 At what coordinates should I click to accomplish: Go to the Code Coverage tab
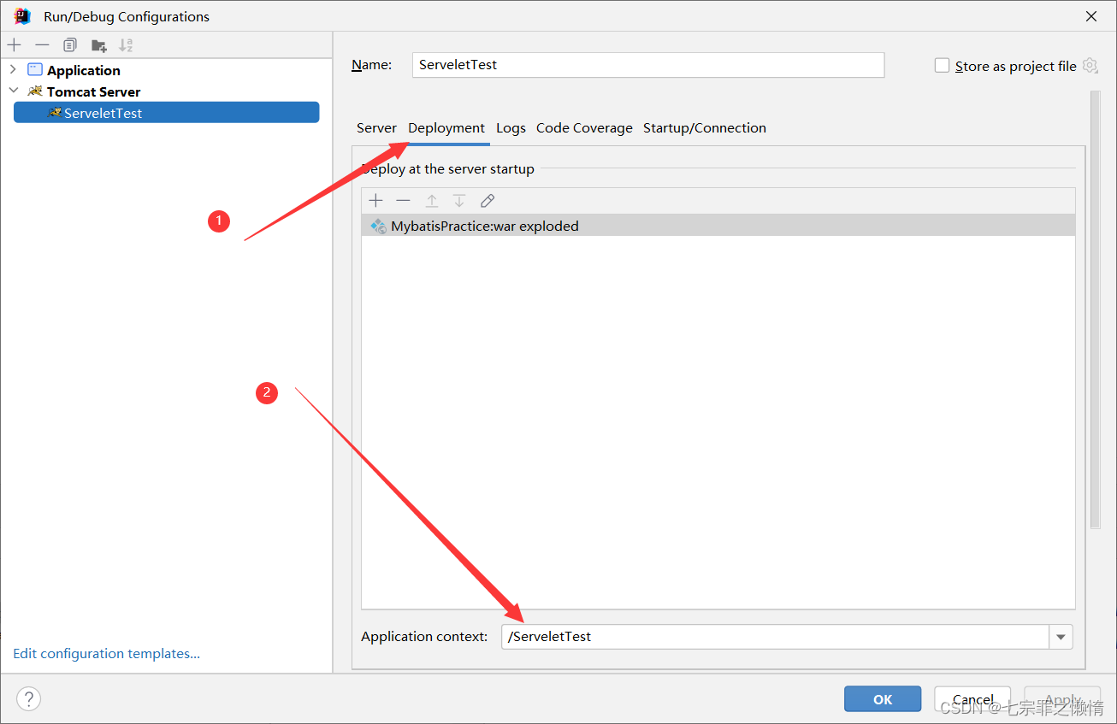[x=584, y=128]
